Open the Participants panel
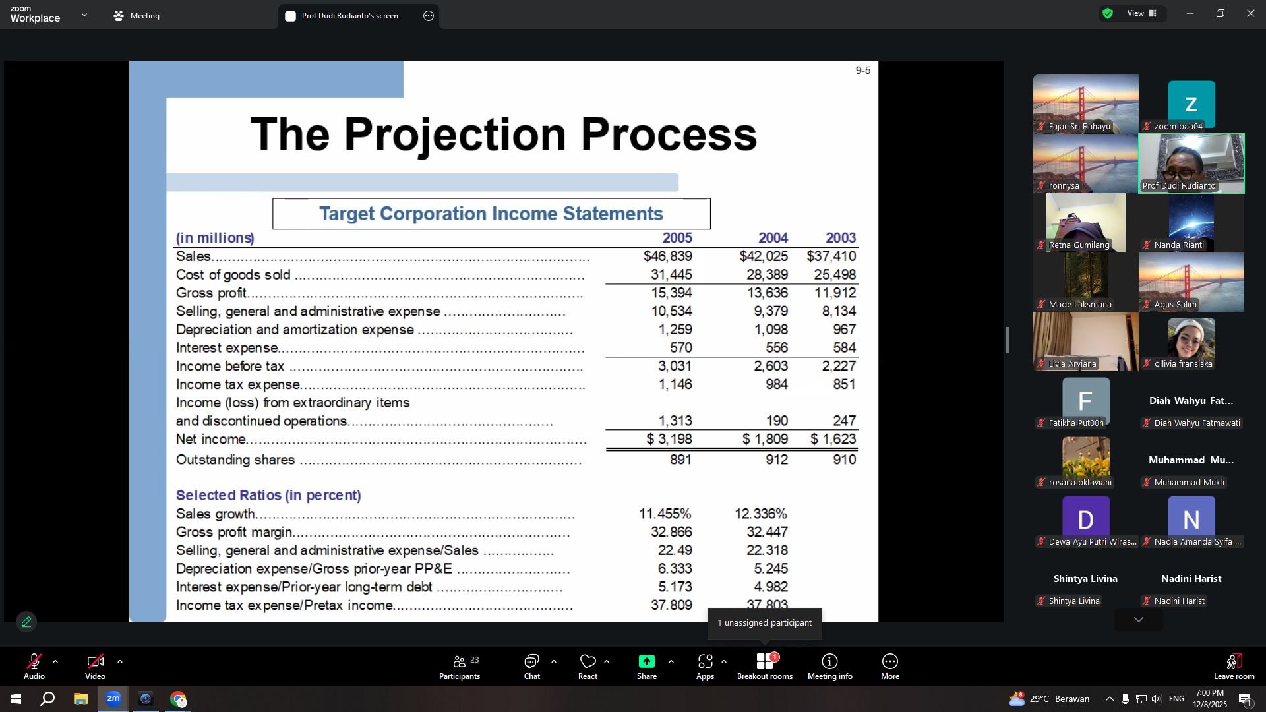The height and width of the screenshot is (712, 1266). pos(460,666)
